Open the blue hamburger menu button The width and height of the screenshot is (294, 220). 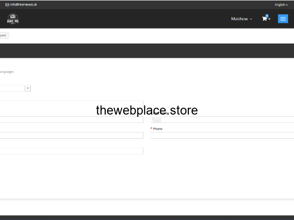coord(283,19)
